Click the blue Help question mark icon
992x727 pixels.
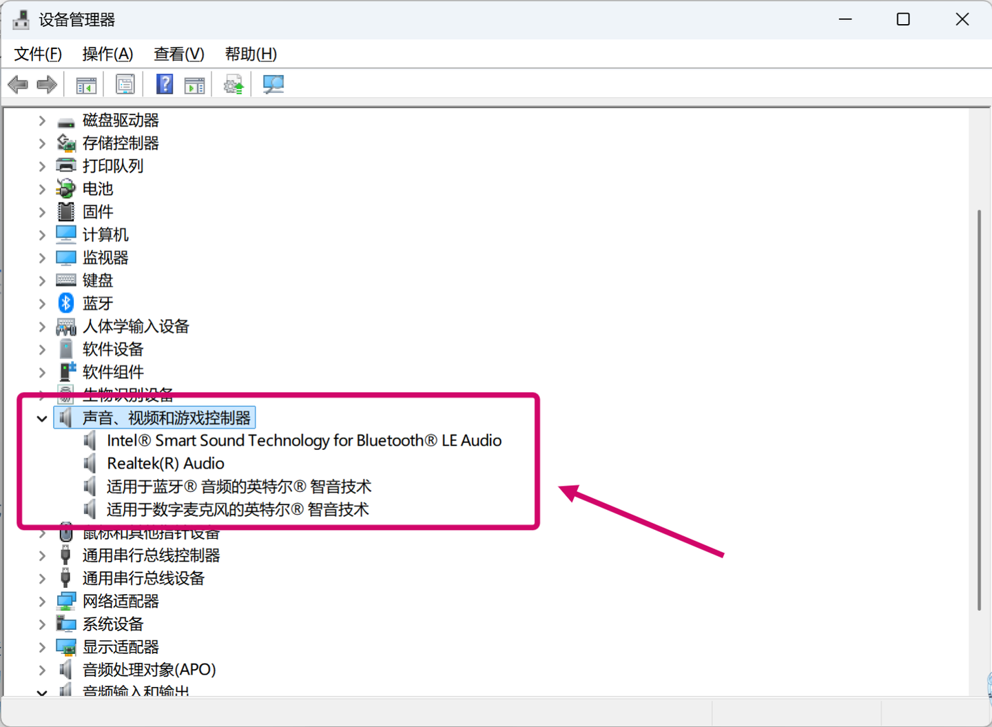tap(165, 84)
